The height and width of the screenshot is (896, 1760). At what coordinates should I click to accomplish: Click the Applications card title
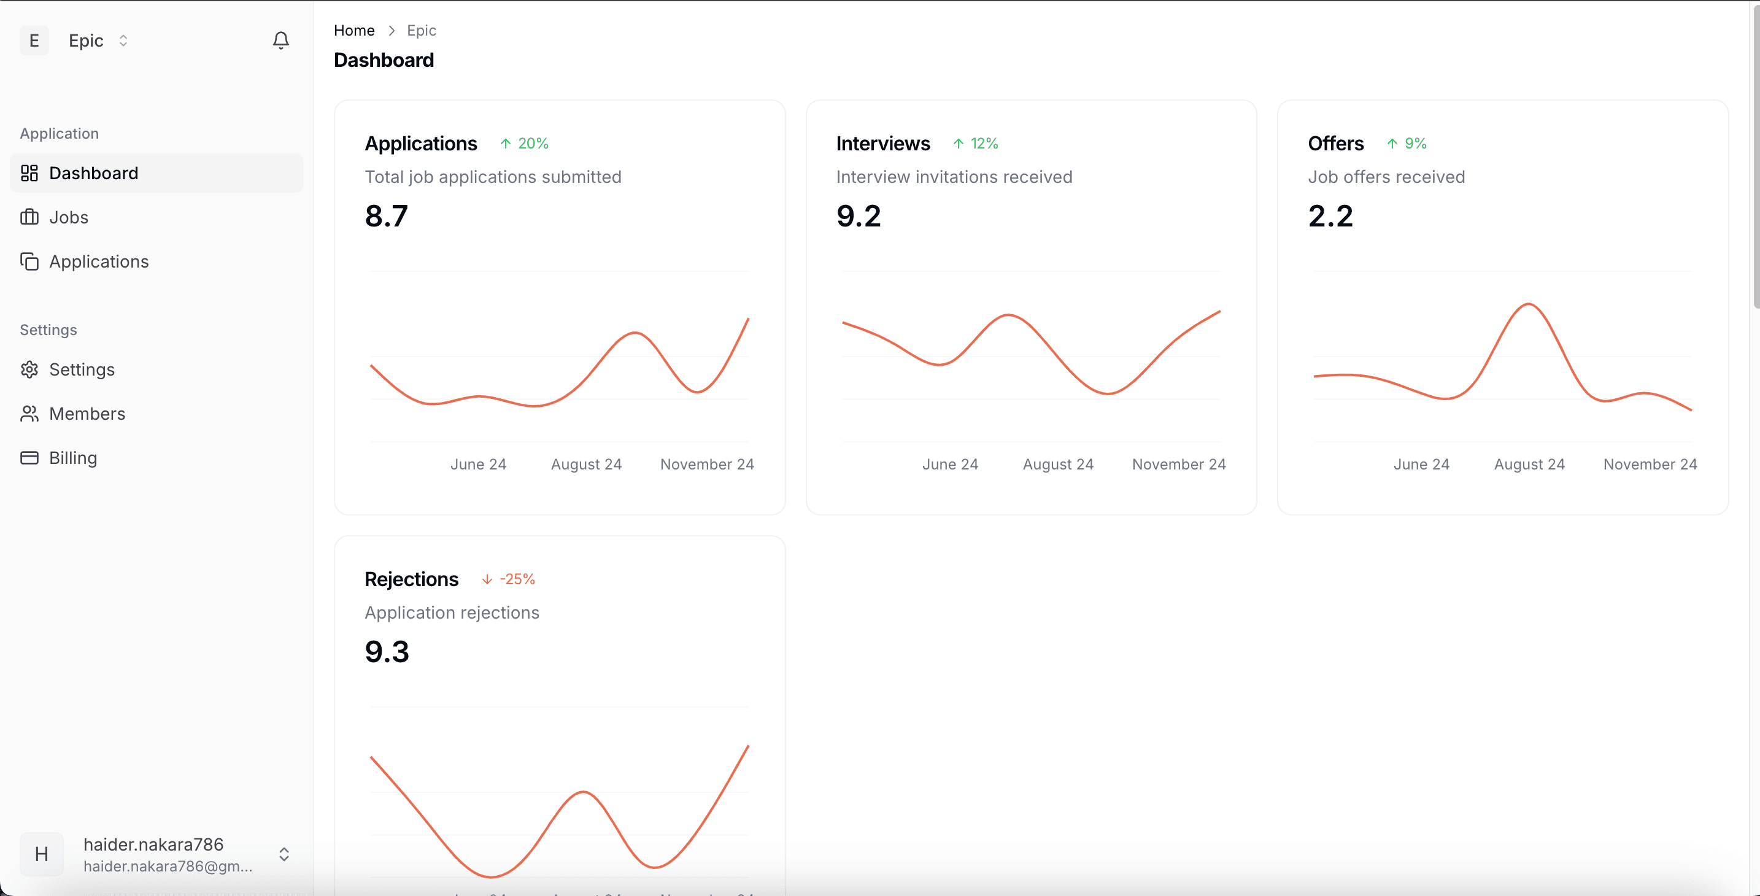(421, 144)
